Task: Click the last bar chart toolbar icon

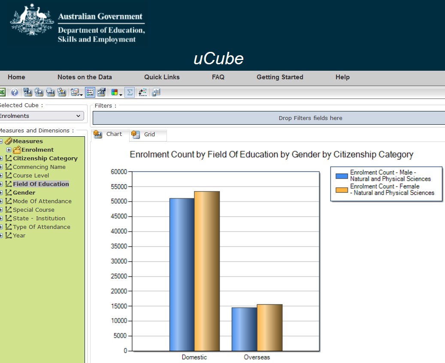Action: [156, 93]
